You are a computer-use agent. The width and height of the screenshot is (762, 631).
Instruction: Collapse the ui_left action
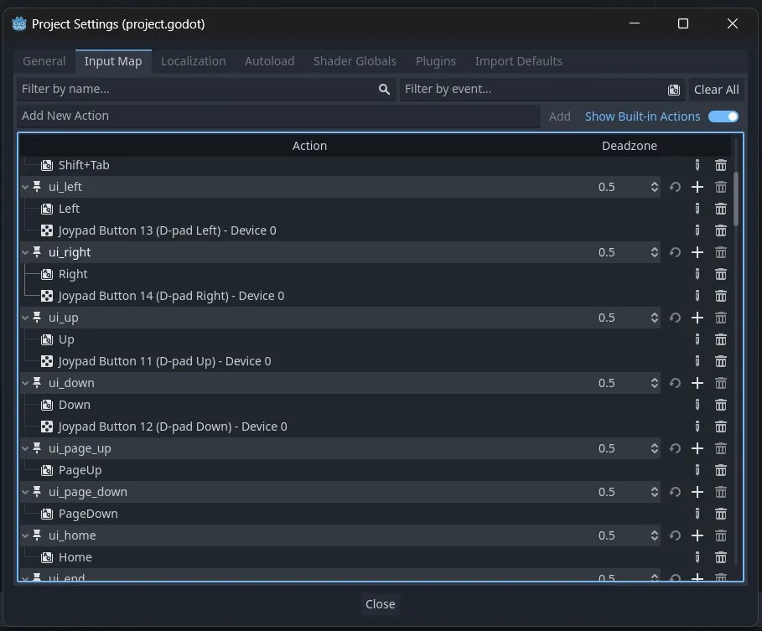[x=25, y=187]
